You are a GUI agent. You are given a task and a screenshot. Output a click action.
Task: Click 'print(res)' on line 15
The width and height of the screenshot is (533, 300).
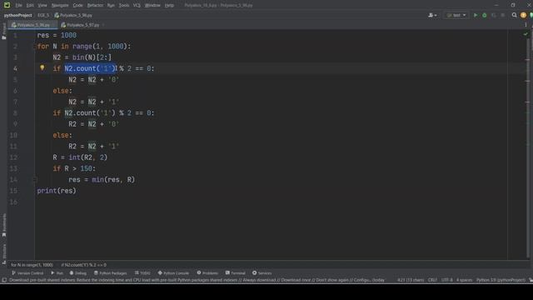pyautogui.click(x=57, y=191)
